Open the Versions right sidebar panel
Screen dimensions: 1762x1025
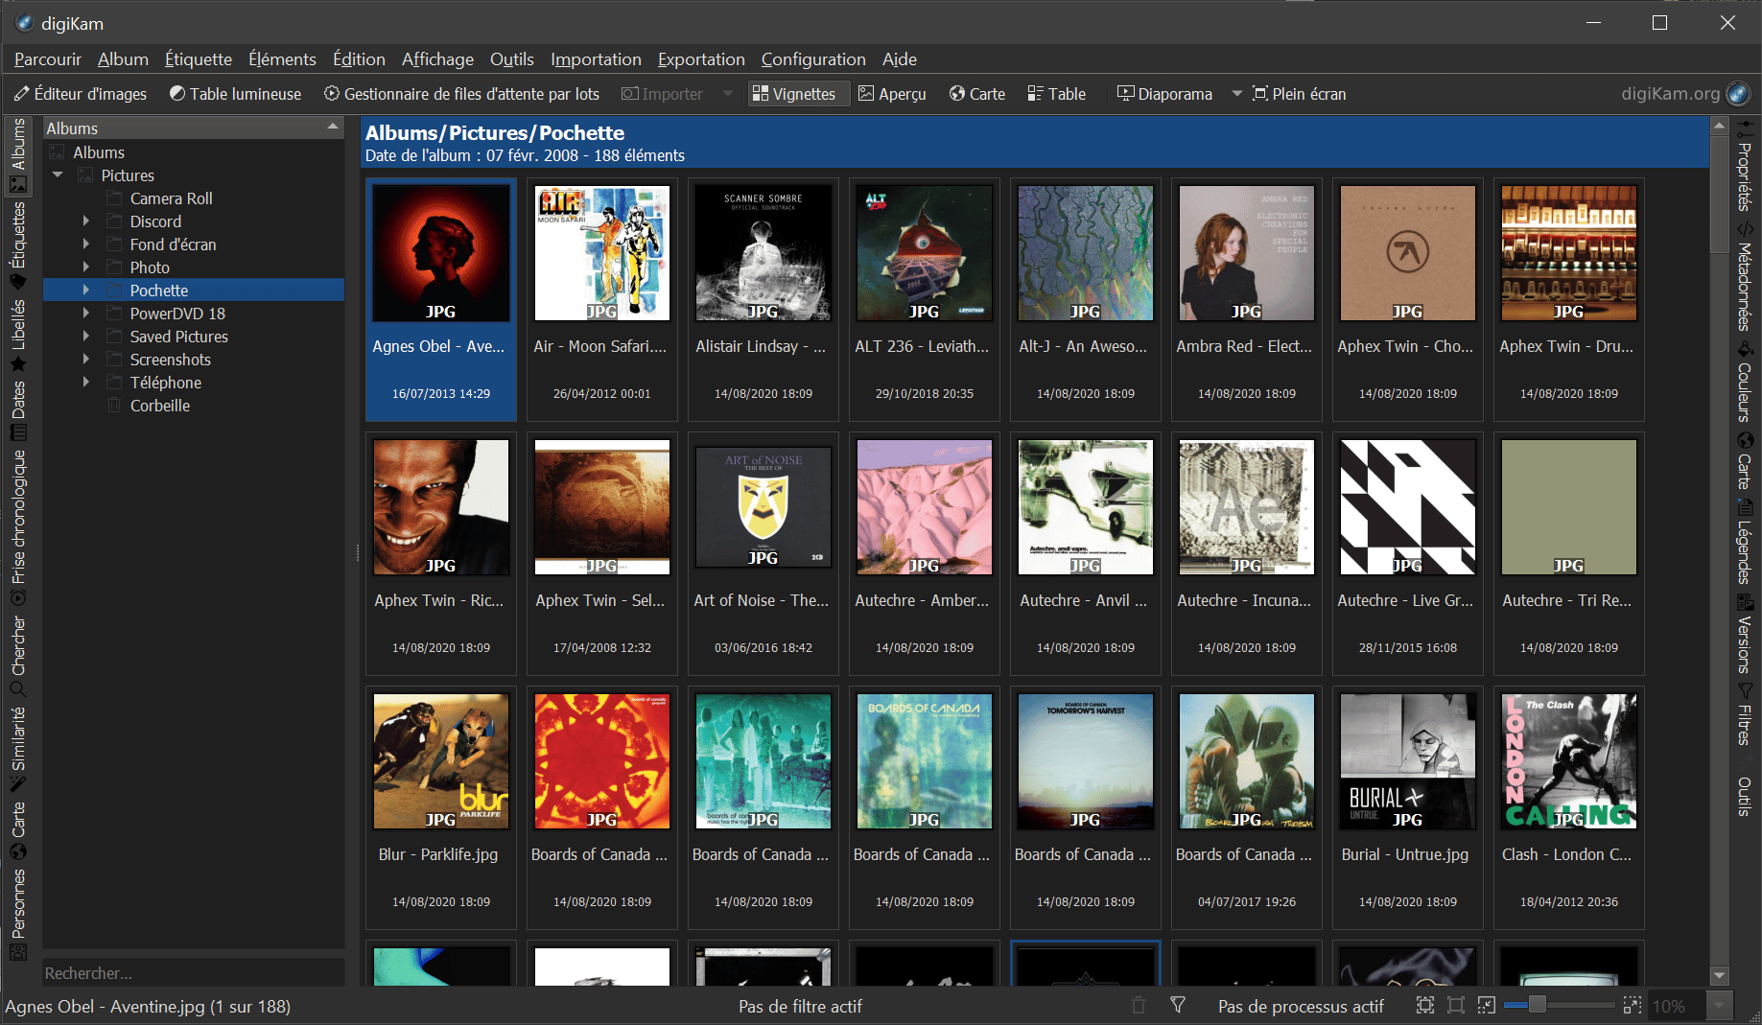[x=1745, y=636]
